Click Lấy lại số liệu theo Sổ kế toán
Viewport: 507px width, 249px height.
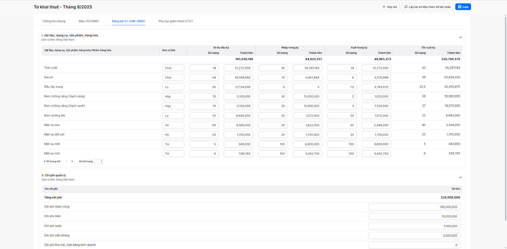pyautogui.click(x=427, y=7)
